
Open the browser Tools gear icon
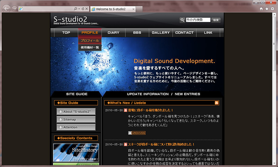272,9
